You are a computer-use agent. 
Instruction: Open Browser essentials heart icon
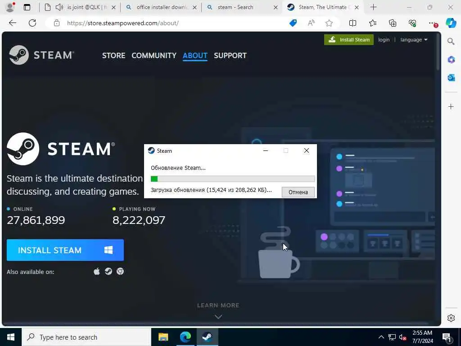412,23
